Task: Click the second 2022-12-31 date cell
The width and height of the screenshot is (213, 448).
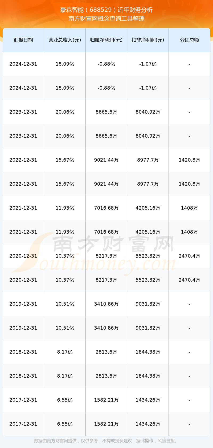Action: pyautogui.click(x=23, y=184)
